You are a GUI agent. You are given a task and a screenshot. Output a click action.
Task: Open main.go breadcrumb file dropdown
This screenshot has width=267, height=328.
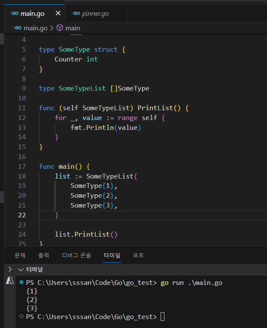[x=35, y=28]
